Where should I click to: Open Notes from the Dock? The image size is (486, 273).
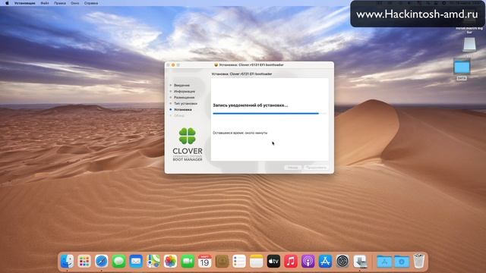pos(257,261)
